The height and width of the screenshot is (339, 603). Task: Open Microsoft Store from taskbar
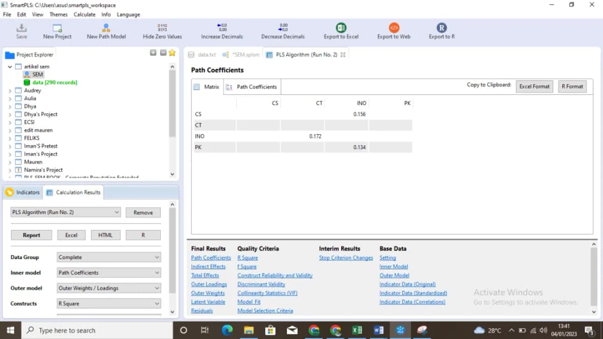pos(270,330)
